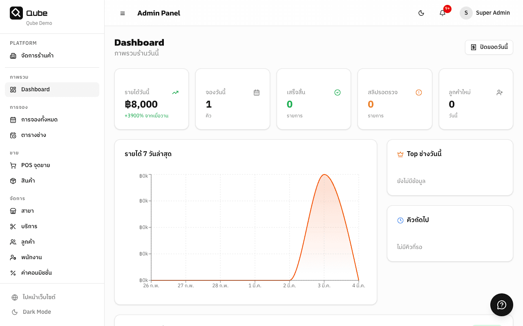Open the Super Admin account menu

pos(485,13)
